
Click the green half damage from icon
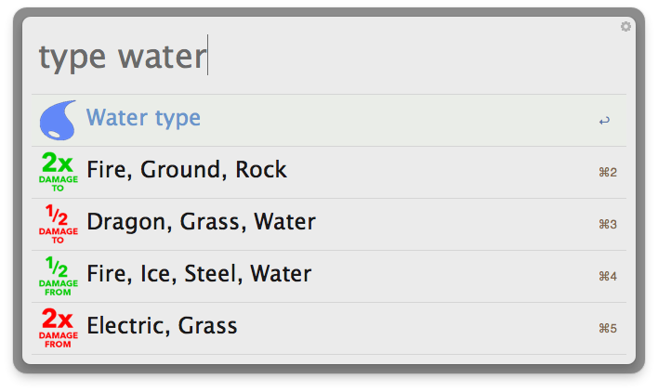(x=58, y=275)
